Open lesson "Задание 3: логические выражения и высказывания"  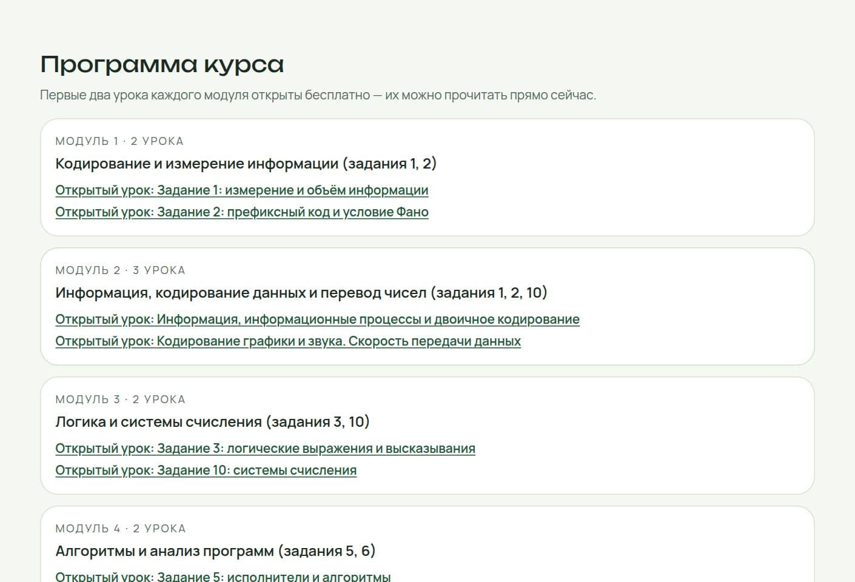(265, 449)
